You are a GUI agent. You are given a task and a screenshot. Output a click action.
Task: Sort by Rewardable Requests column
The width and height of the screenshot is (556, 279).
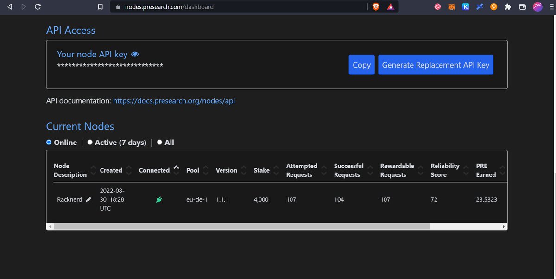click(x=421, y=170)
